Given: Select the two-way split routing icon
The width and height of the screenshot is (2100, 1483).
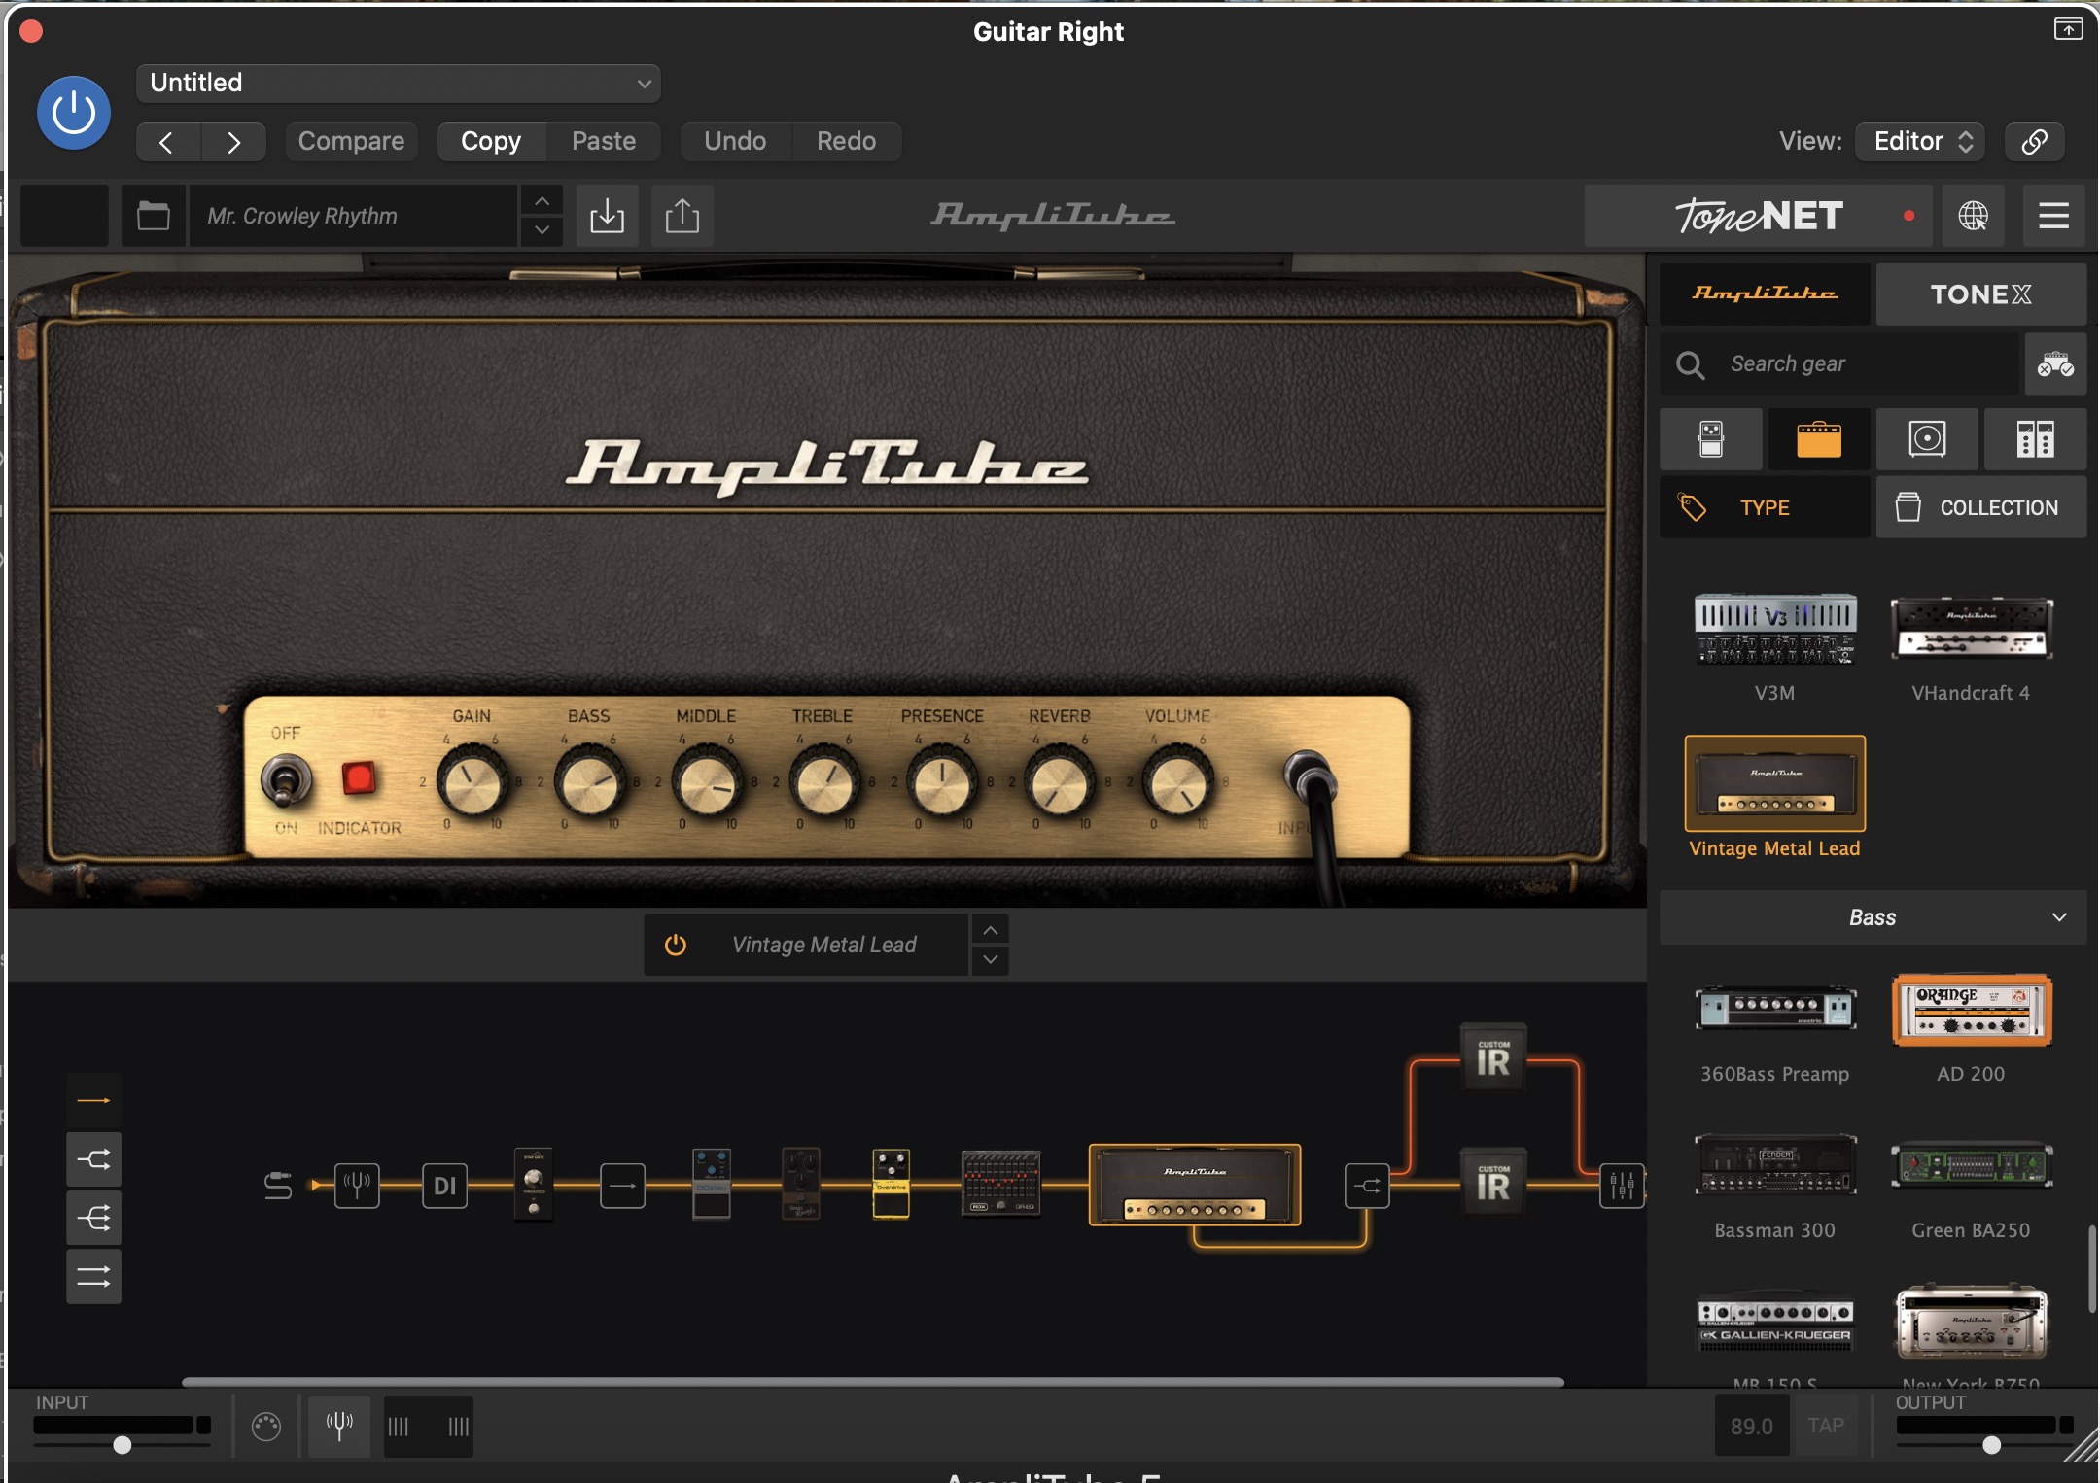Looking at the screenshot, I should 93,1159.
